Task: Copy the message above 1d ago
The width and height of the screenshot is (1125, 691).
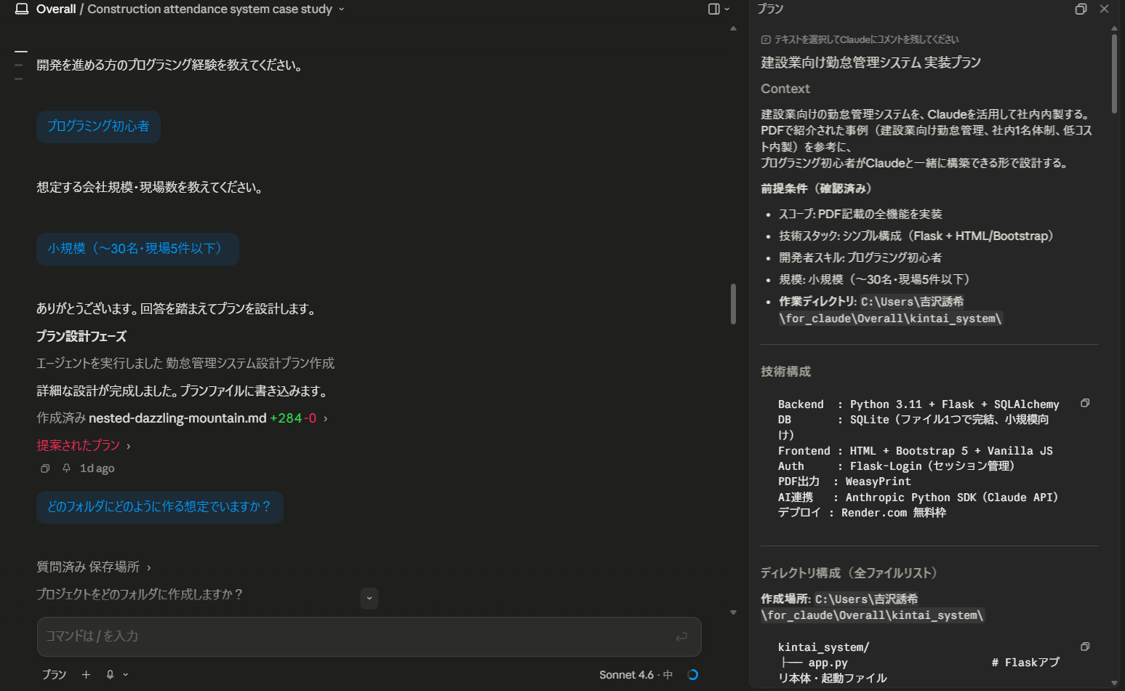Action: (x=45, y=468)
